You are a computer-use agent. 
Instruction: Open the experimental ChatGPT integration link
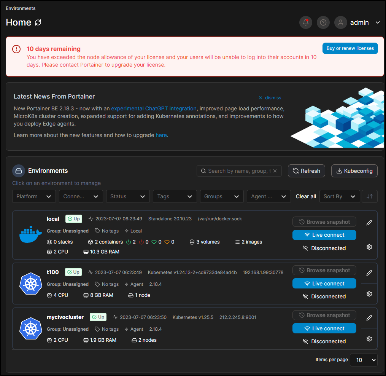[x=154, y=109]
